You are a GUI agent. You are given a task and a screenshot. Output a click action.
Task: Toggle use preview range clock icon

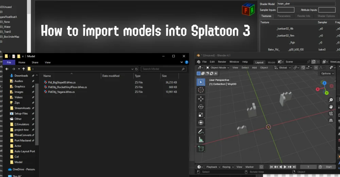pos(320,167)
